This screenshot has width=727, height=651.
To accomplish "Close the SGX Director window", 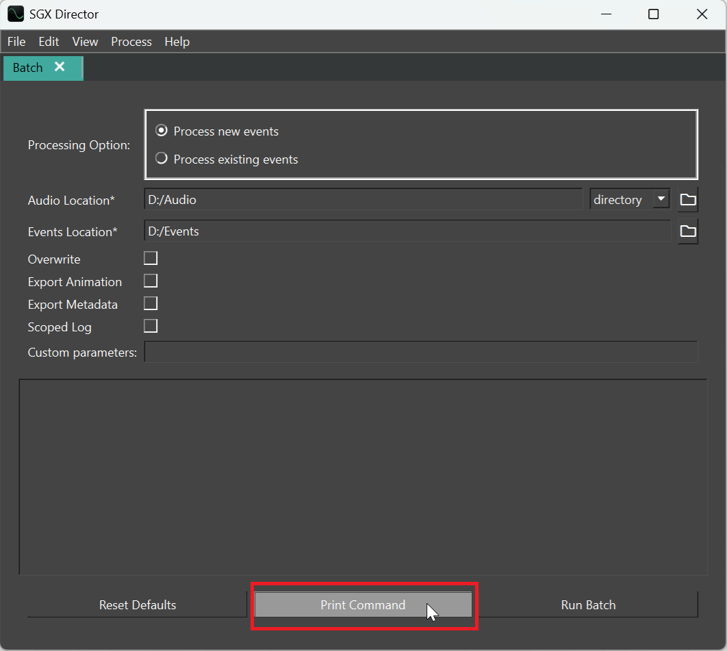I will pos(702,14).
